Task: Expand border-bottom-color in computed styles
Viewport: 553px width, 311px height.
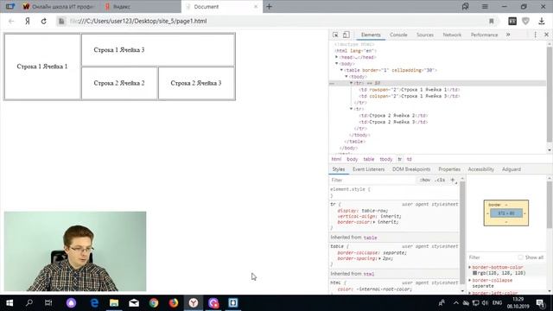Action: pyautogui.click(x=470, y=267)
